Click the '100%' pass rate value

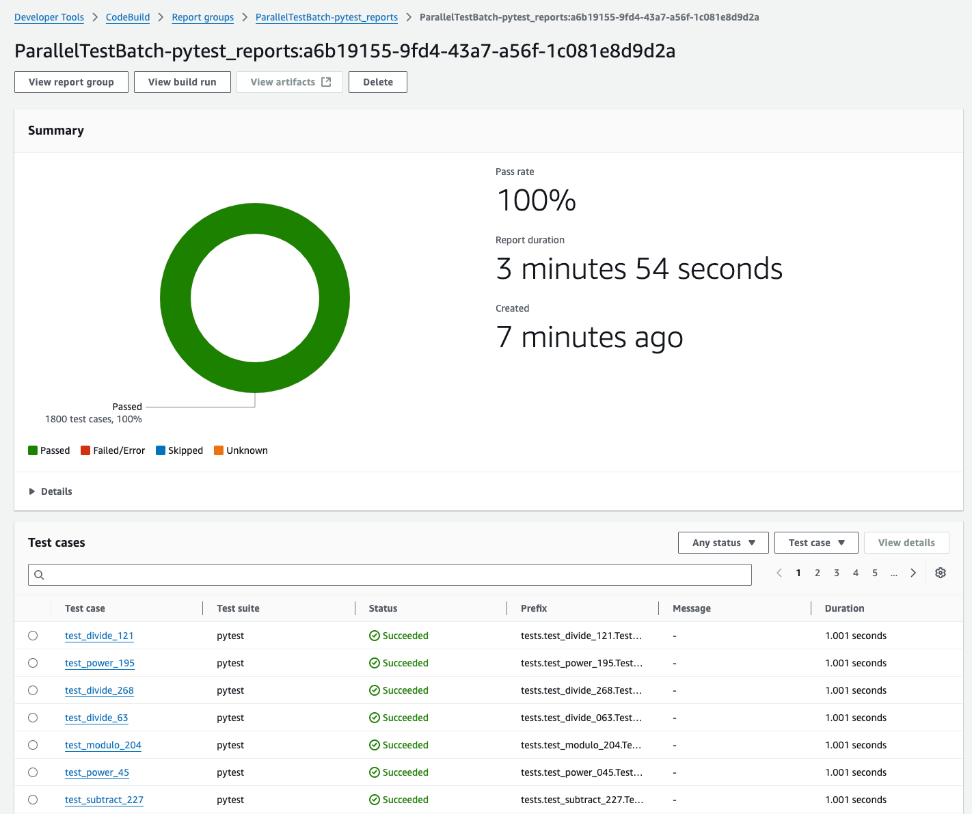click(x=537, y=200)
